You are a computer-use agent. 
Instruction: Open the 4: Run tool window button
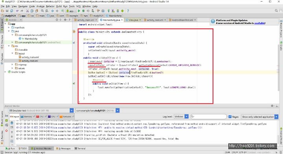tap(10, 148)
